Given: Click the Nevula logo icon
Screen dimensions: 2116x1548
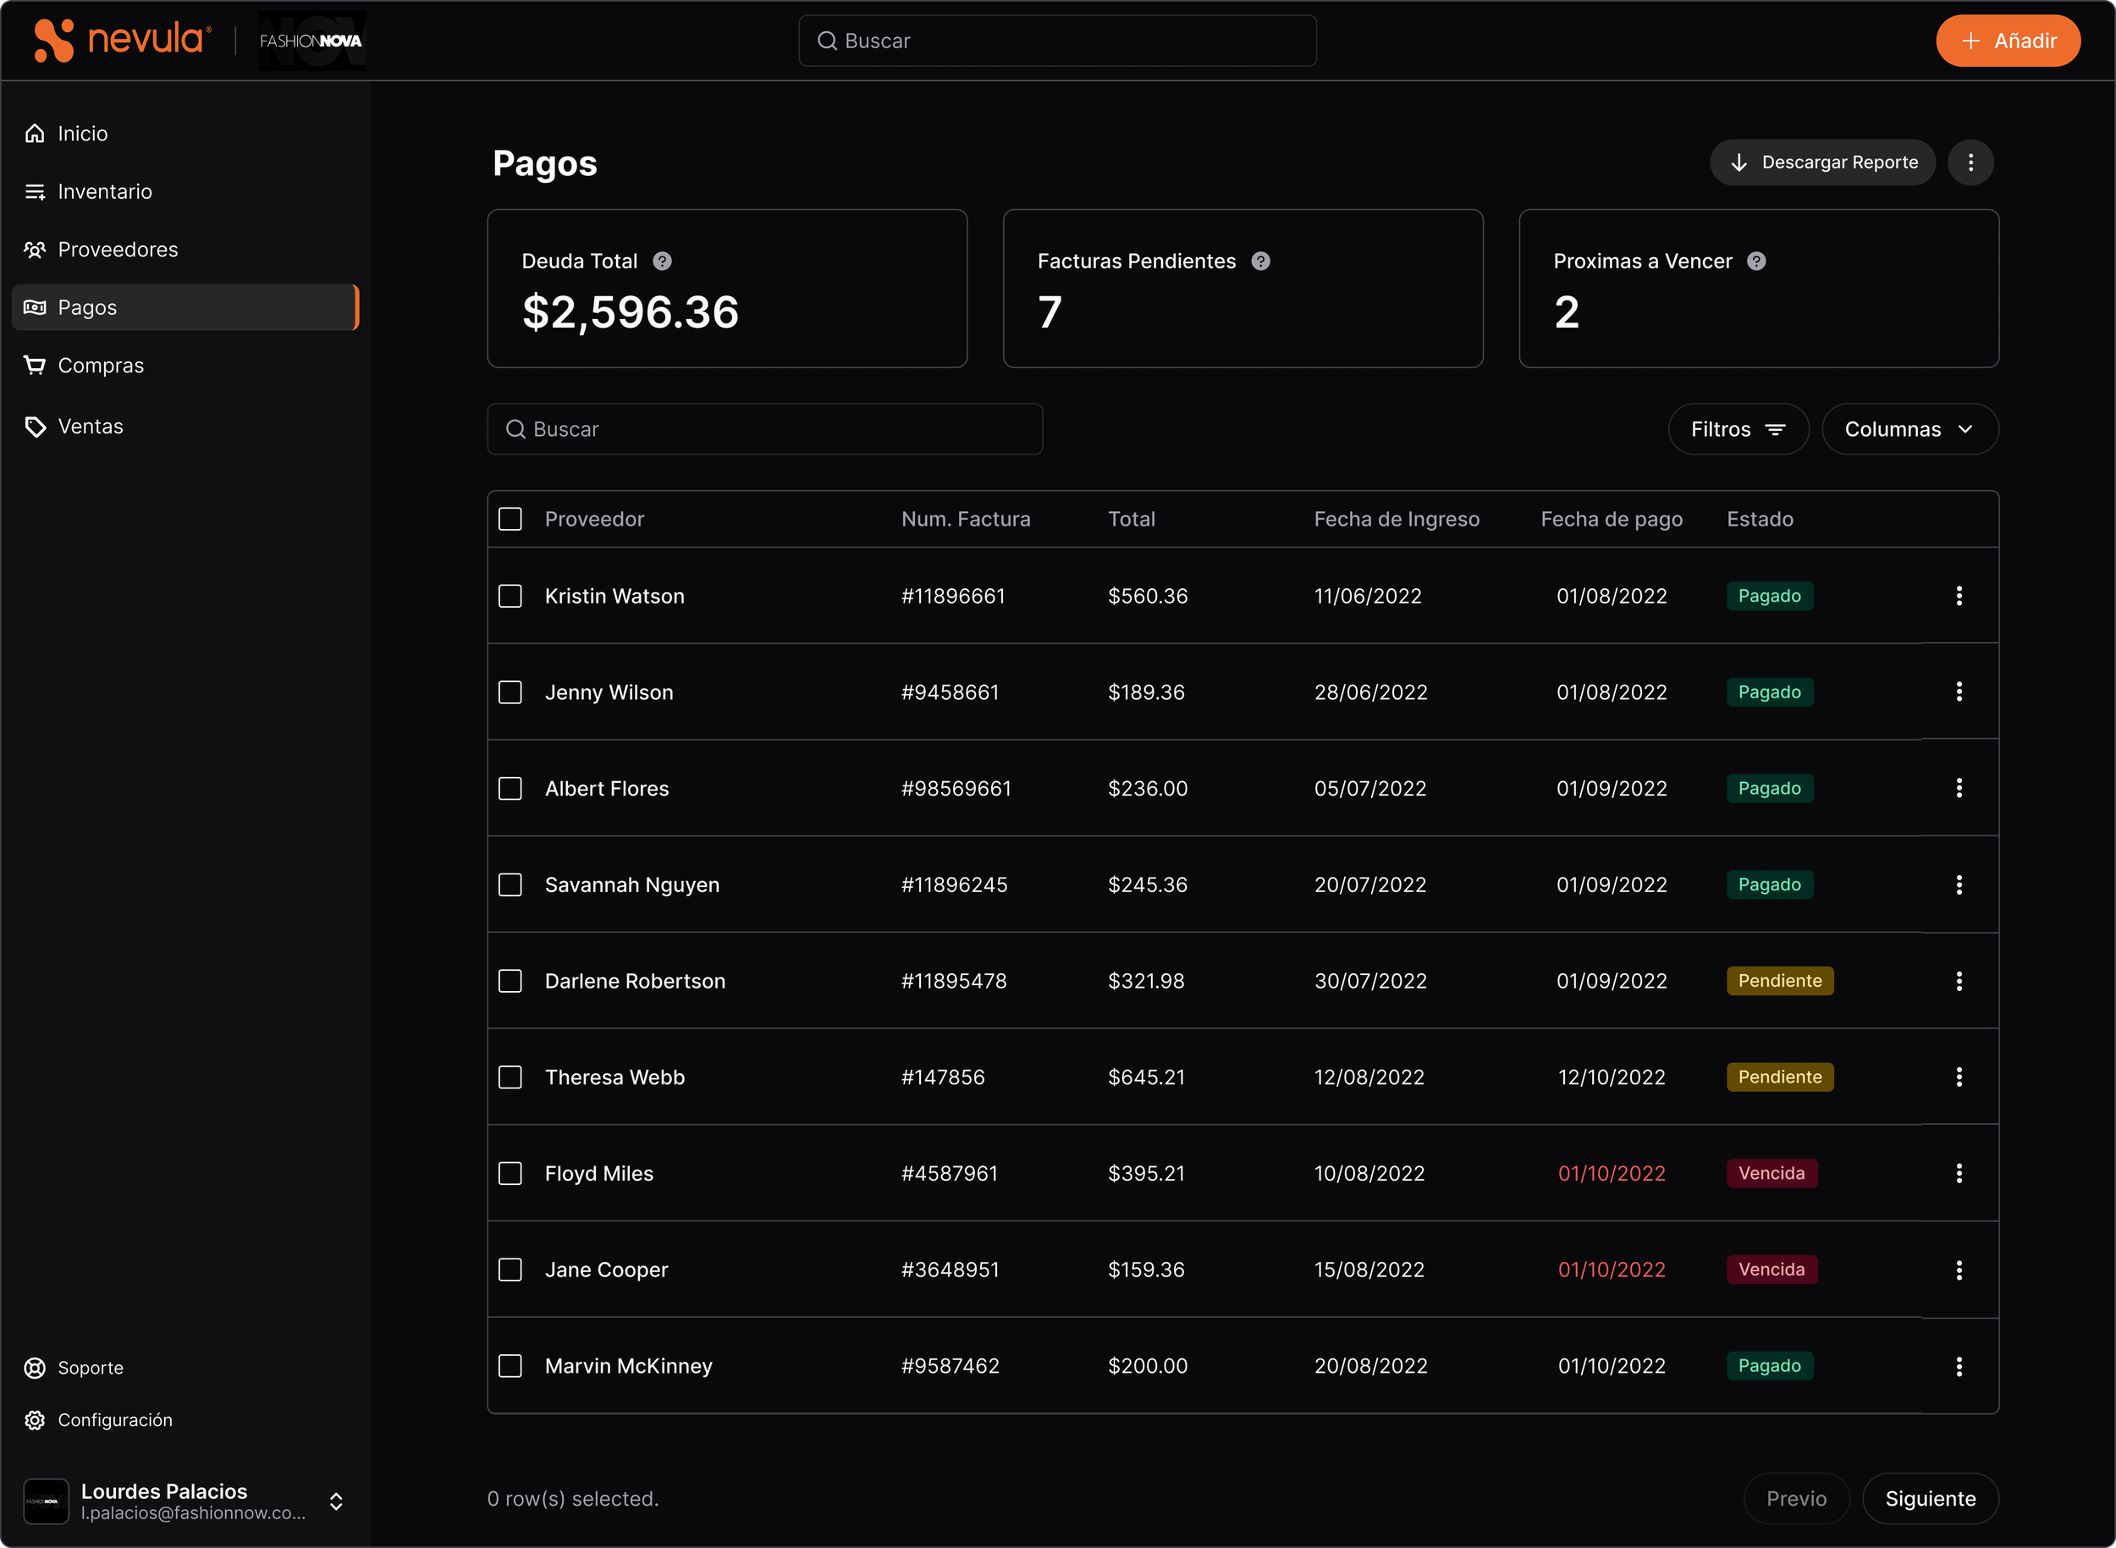Looking at the screenshot, I should tap(53, 41).
